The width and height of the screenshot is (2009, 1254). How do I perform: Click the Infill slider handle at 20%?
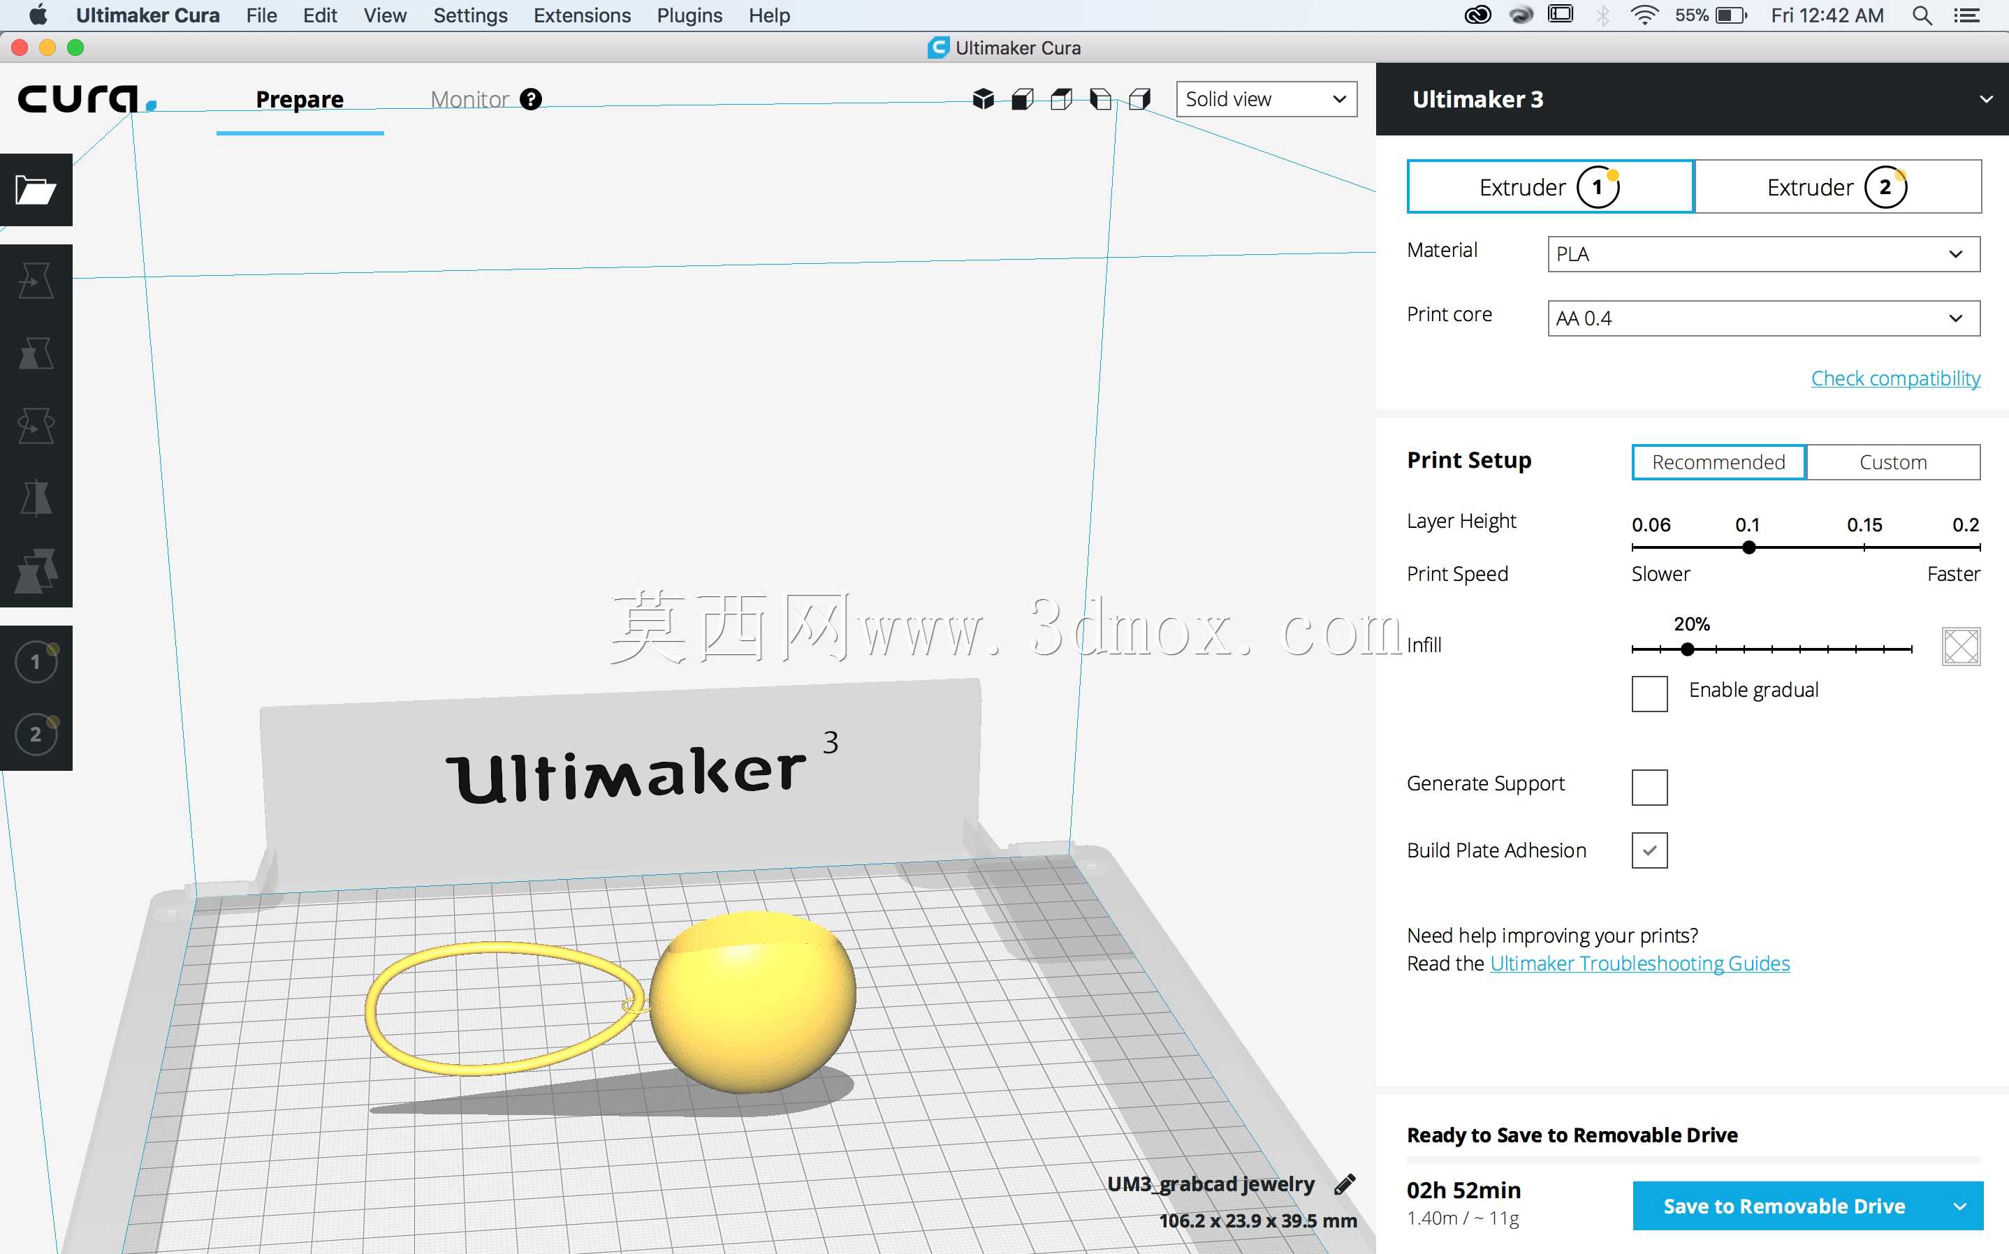[x=1687, y=649]
